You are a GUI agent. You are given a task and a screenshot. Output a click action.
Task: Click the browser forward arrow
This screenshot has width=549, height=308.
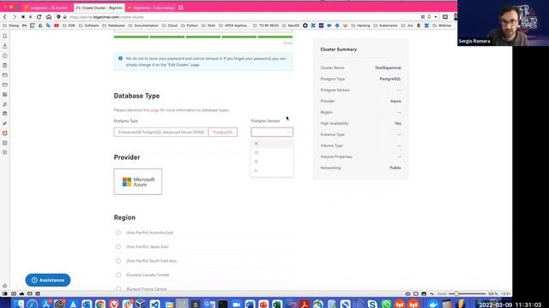click(14, 17)
